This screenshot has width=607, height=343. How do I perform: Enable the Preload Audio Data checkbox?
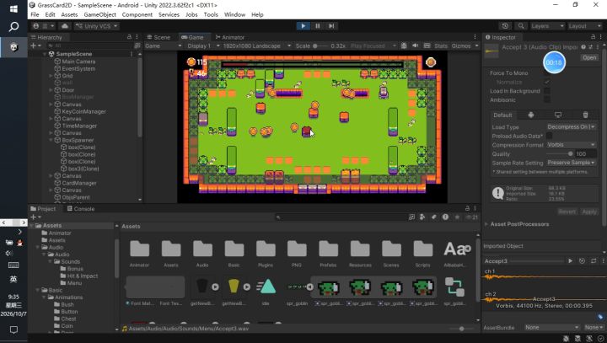coord(549,136)
